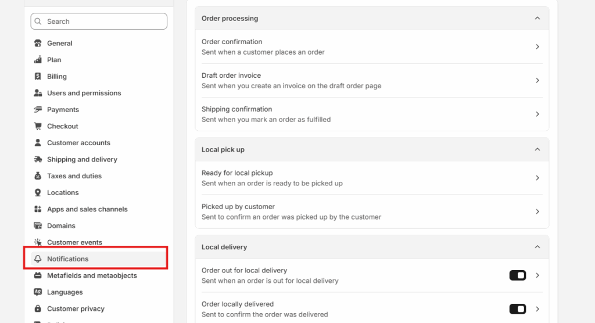Screen dimensions: 595x323
Task: Click the Customer privacy lock icon
Action: coord(38,309)
